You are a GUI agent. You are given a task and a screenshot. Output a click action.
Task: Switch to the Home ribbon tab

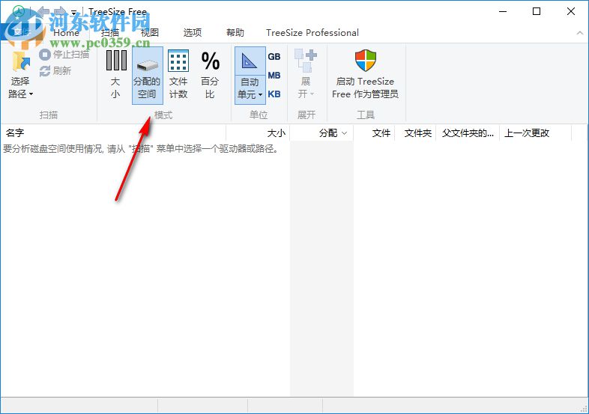[x=66, y=33]
